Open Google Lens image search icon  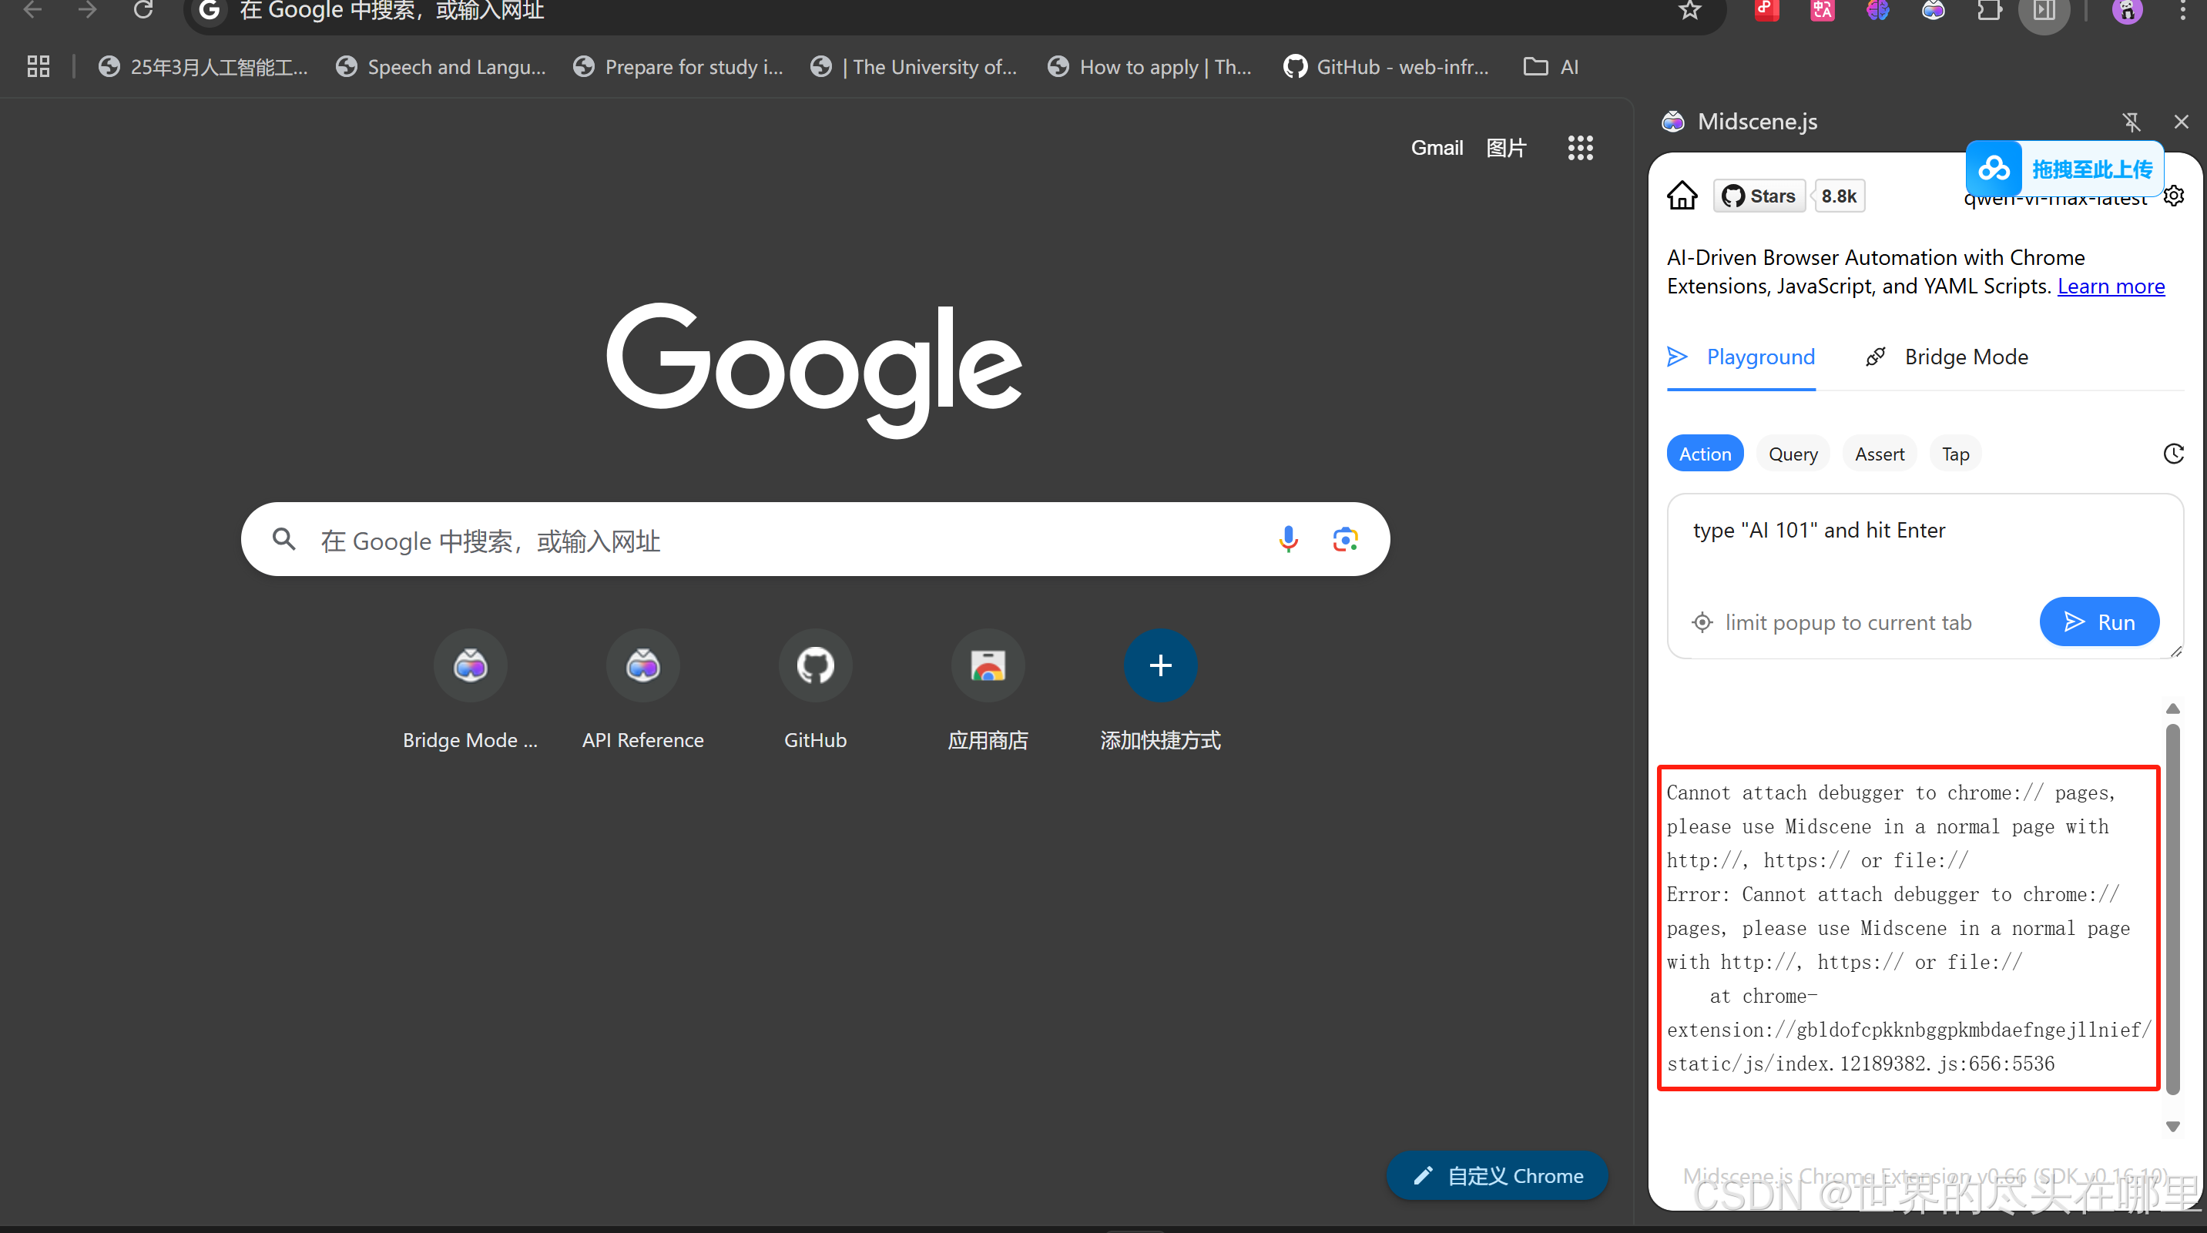tap(1344, 539)
